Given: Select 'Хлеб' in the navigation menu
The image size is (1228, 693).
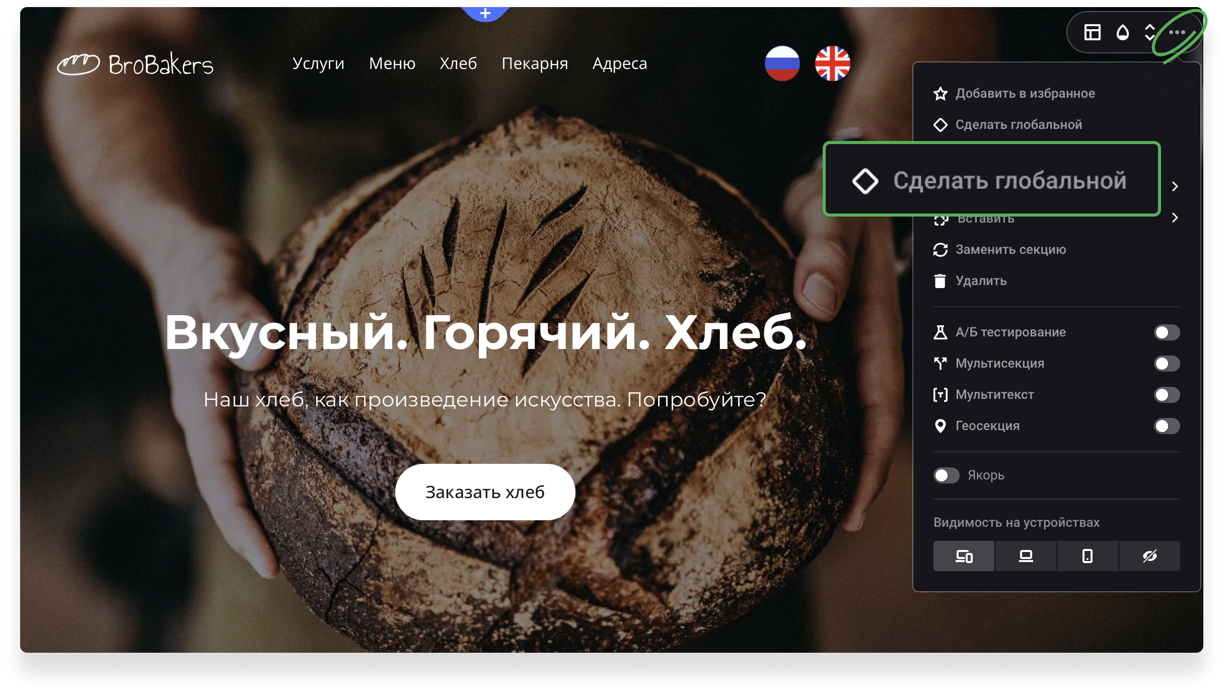Looking at the screenshot, I should pyautogui.click(x=458, y=63).
